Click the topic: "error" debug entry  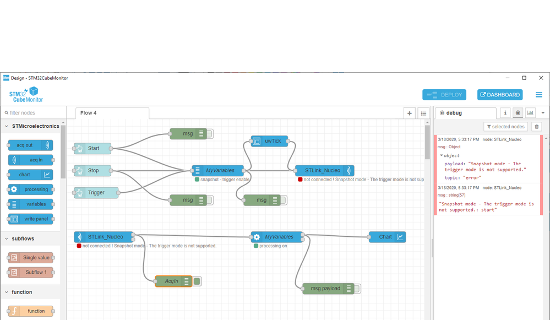[x=463, y=178]
